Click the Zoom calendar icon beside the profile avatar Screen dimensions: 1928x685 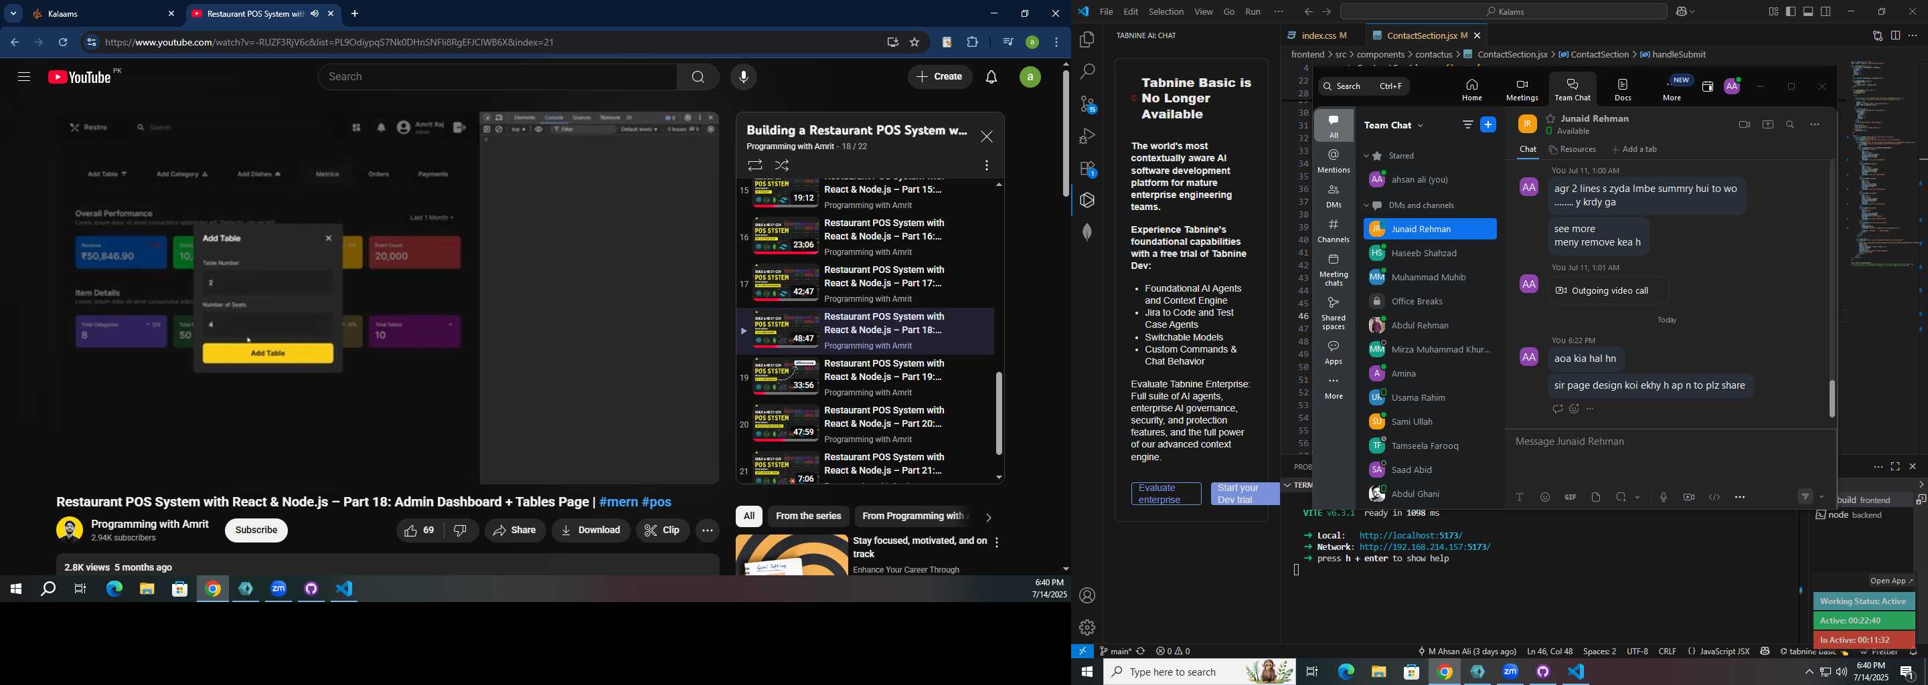pos(1707,87)
